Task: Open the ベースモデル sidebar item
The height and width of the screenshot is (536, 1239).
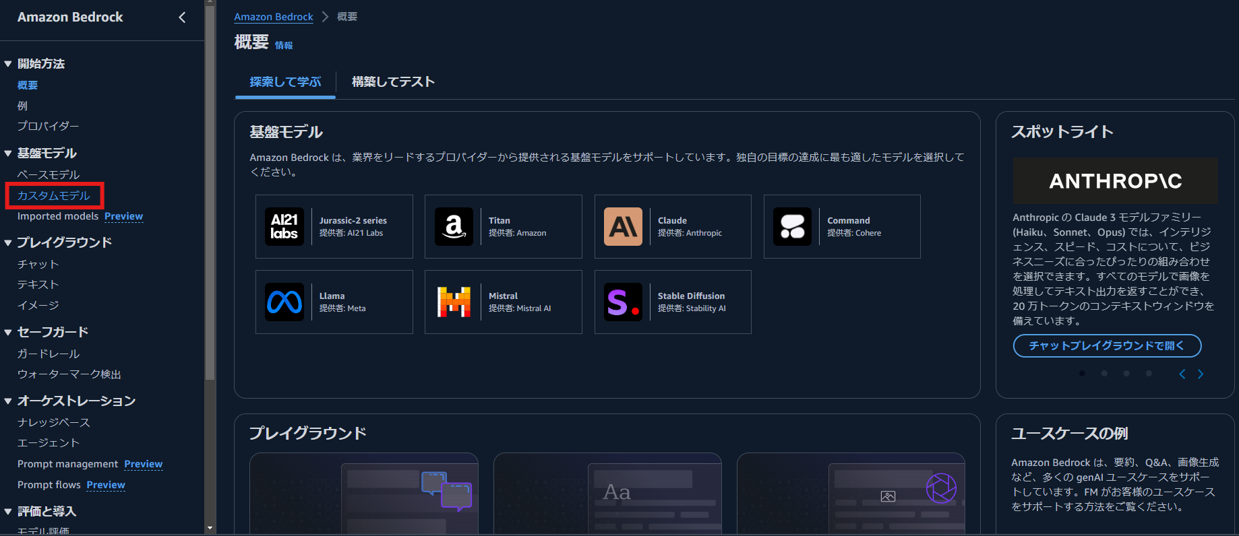Action: [49, 174]
